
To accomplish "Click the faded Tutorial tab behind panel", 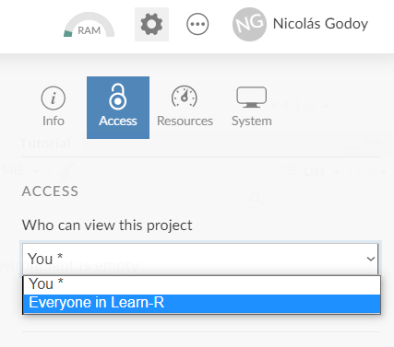I will pyautogui.click(x=45, y=144).
